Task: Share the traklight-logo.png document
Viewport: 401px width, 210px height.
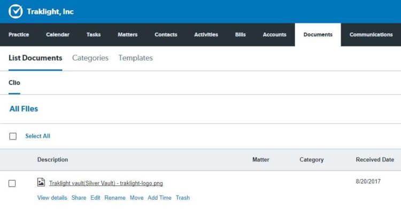Action: click(79, 198)
